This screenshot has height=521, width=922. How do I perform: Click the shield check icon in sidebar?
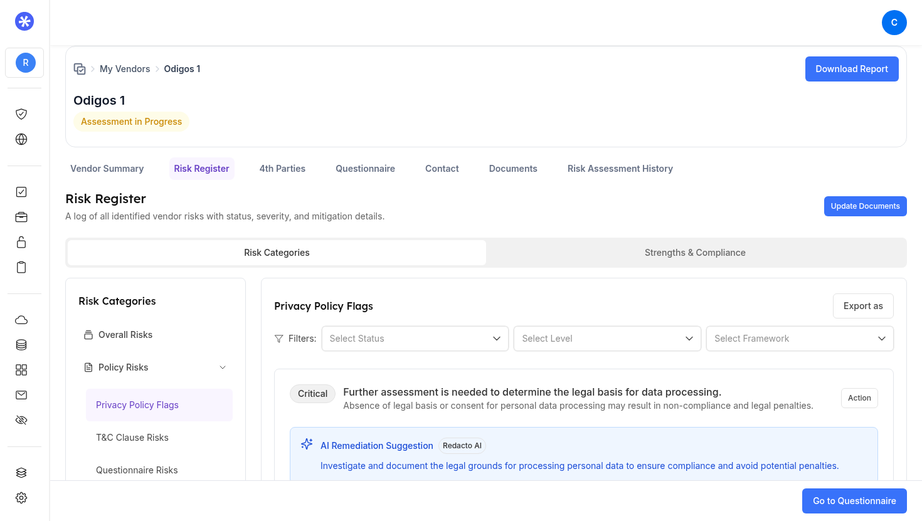pos(21,114)
